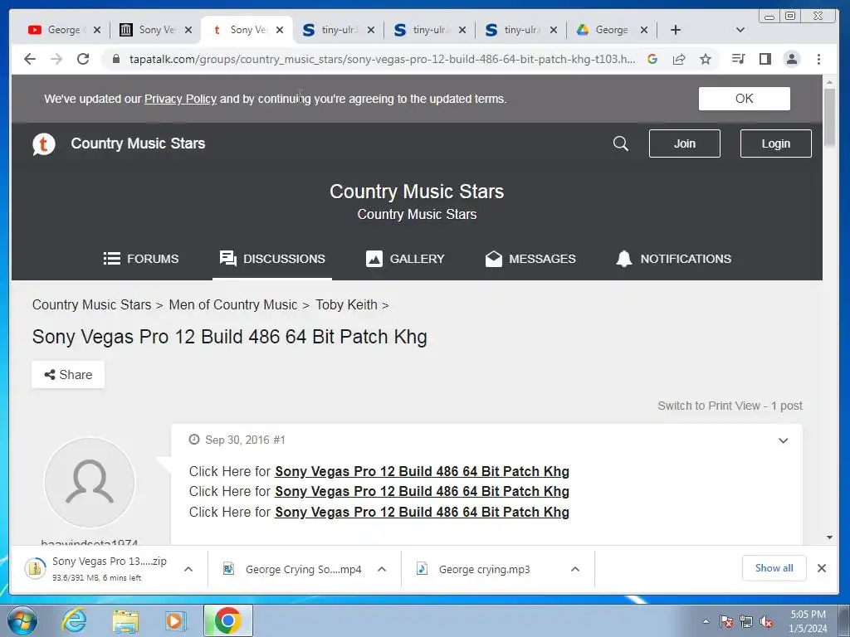Image resolution: width=850 pixels, height=637 pixels.
Task: Close the active Tapatalk Sony Vegas tab
Action: [x=280, y=30]
